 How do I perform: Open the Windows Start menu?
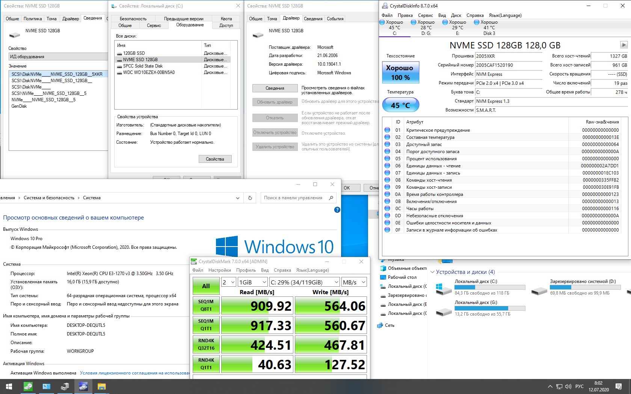[9, 386]
